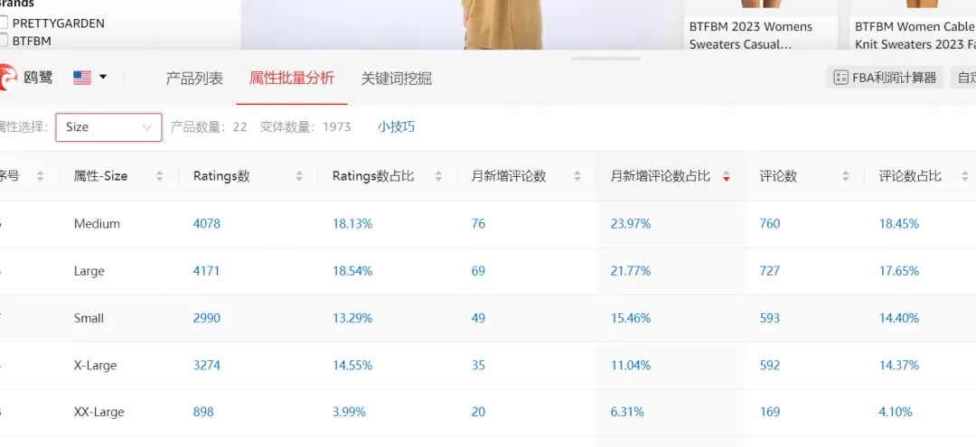Viewport: 976px width, 447px height.
Task: Switch to 属性批量分析 tab
Action: point(292,79)
